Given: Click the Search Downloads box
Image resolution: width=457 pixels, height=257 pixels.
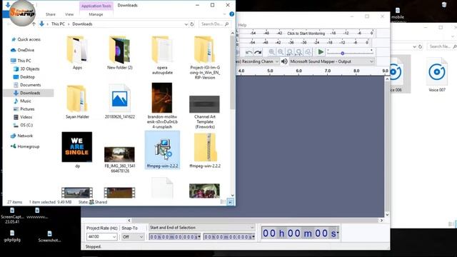Looking at the screenshot, I should pyautogui.click(x=214, y=24).
